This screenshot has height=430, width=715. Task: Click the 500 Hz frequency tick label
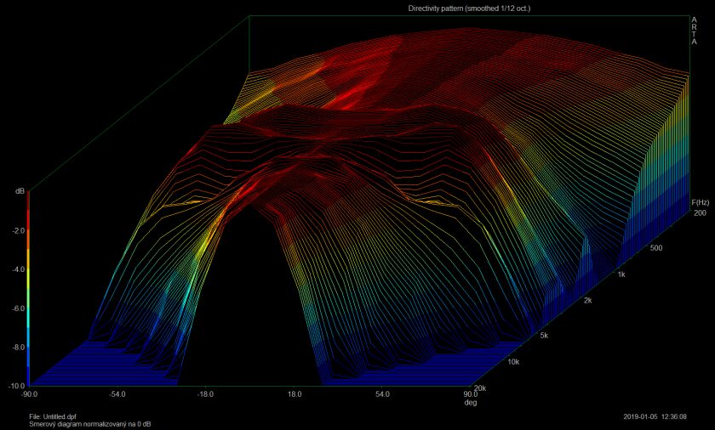[x=656, y=248]
